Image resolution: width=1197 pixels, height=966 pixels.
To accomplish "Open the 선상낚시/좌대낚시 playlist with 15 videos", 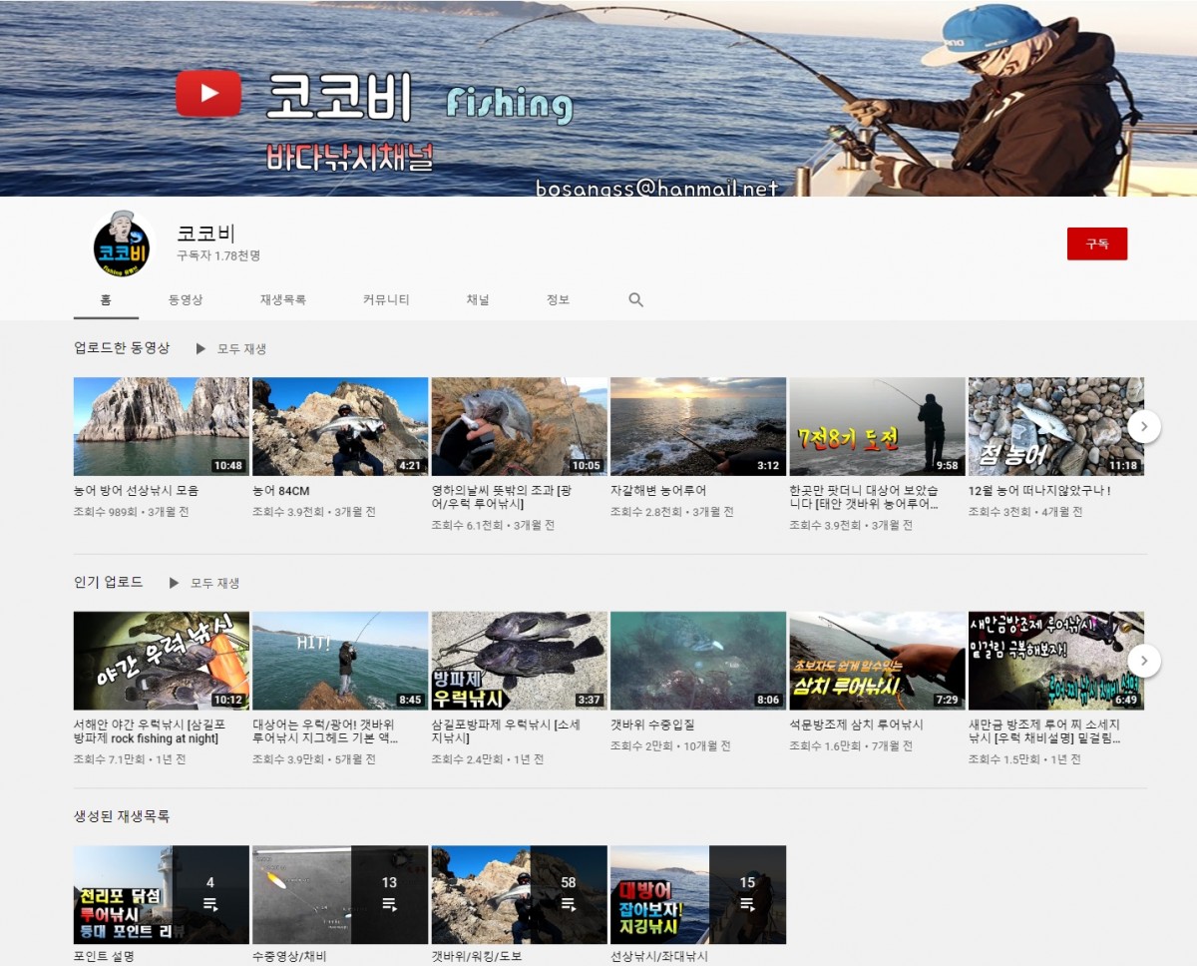I will click(697, 895).
